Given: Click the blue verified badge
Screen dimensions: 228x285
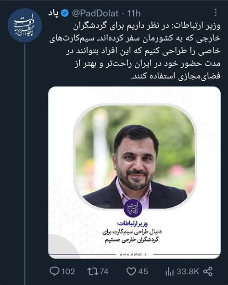Looking at the screenshot, I should click(x=65, y=13).
